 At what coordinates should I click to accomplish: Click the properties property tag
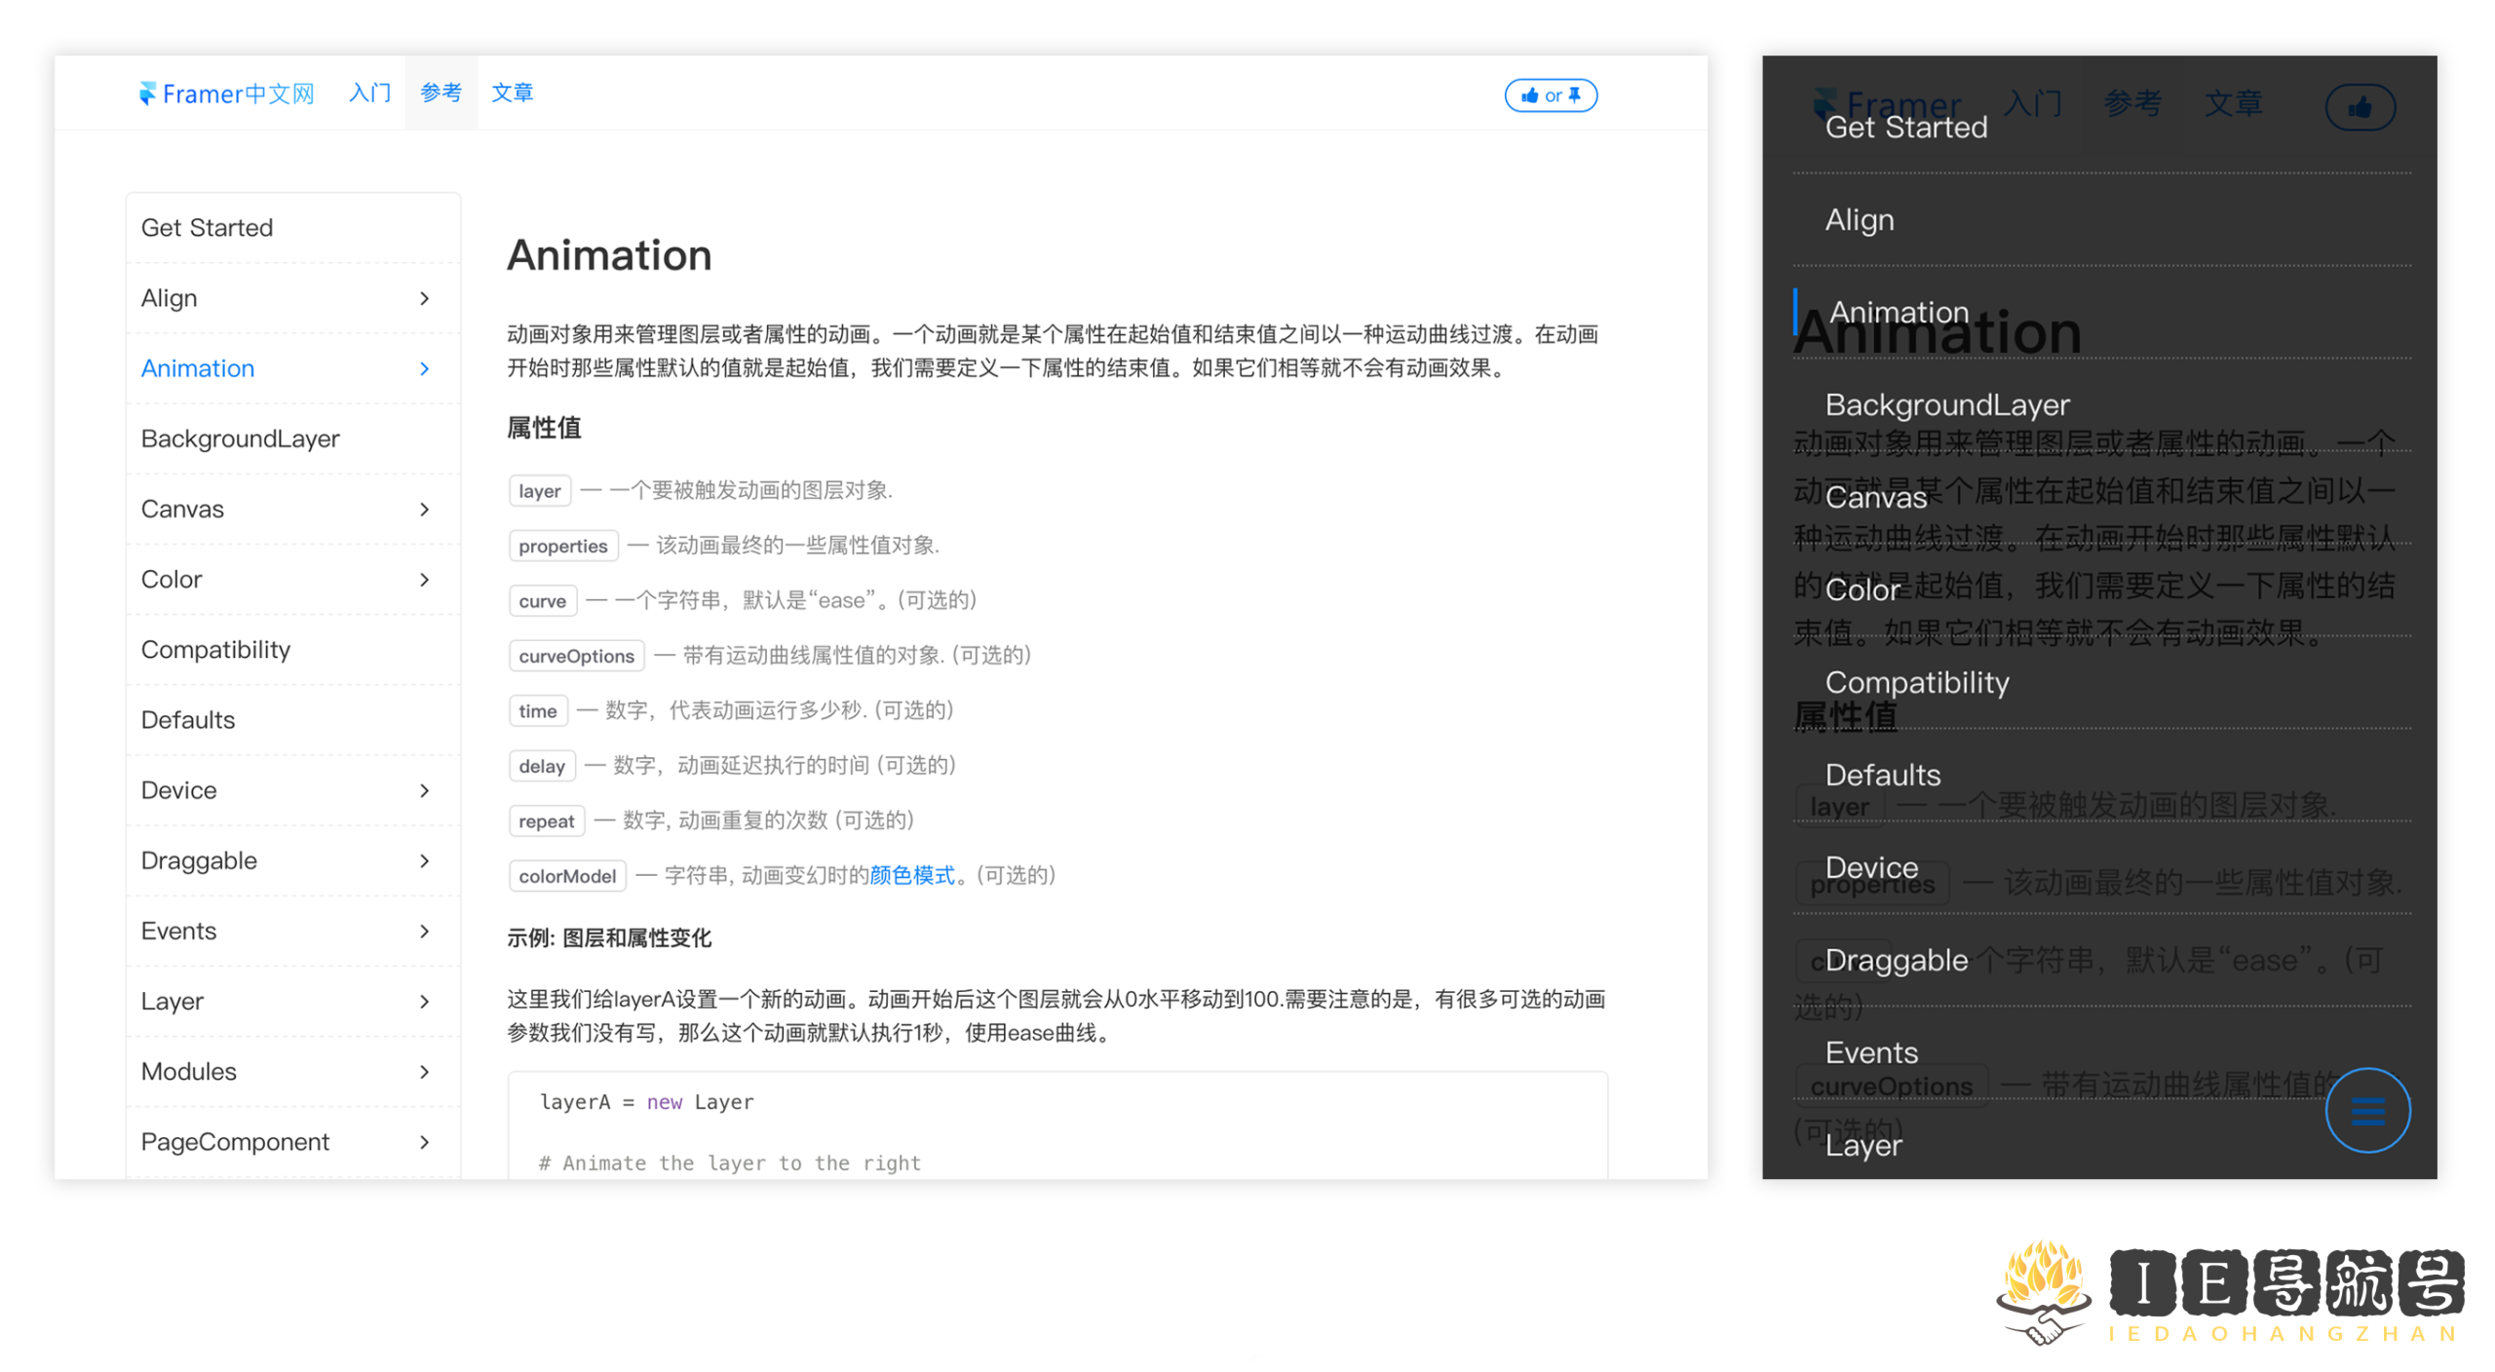pyautogui.click(x=562, y=546)
